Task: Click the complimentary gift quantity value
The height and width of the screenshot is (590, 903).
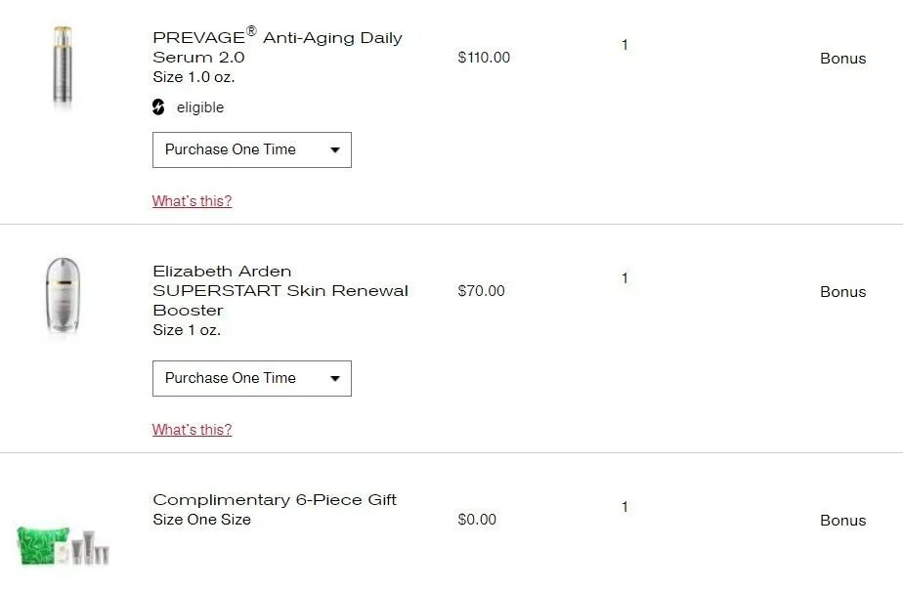Action: click(x=624, y=507)
